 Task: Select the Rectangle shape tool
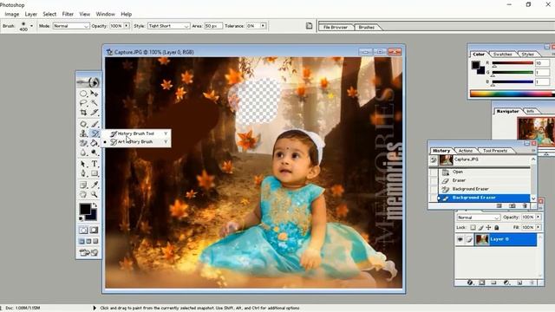point(95,173)
